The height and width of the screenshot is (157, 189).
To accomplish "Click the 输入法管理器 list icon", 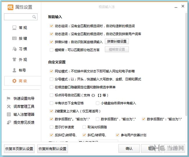I will (9, 115).
